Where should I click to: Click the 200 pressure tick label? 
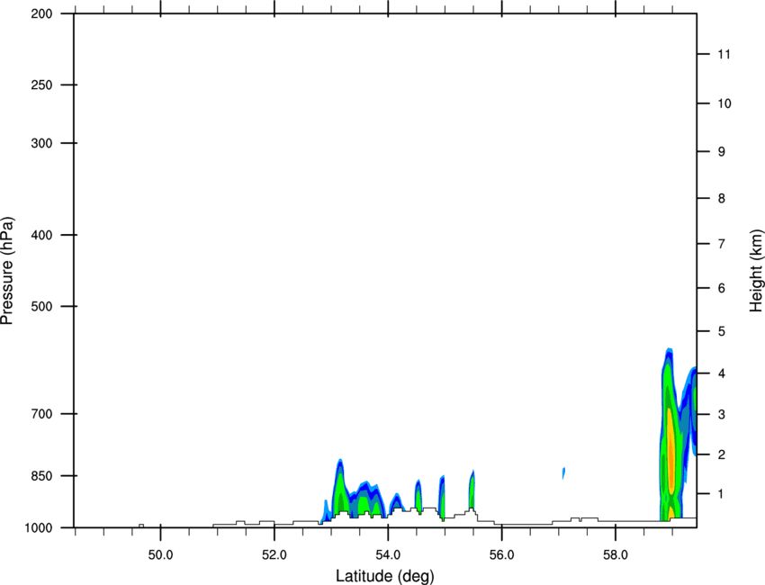[41, 13]
